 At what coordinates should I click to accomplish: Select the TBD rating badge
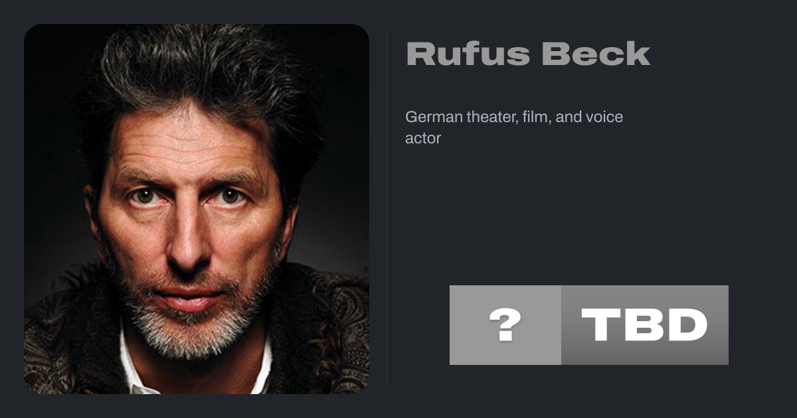[645, 325]
